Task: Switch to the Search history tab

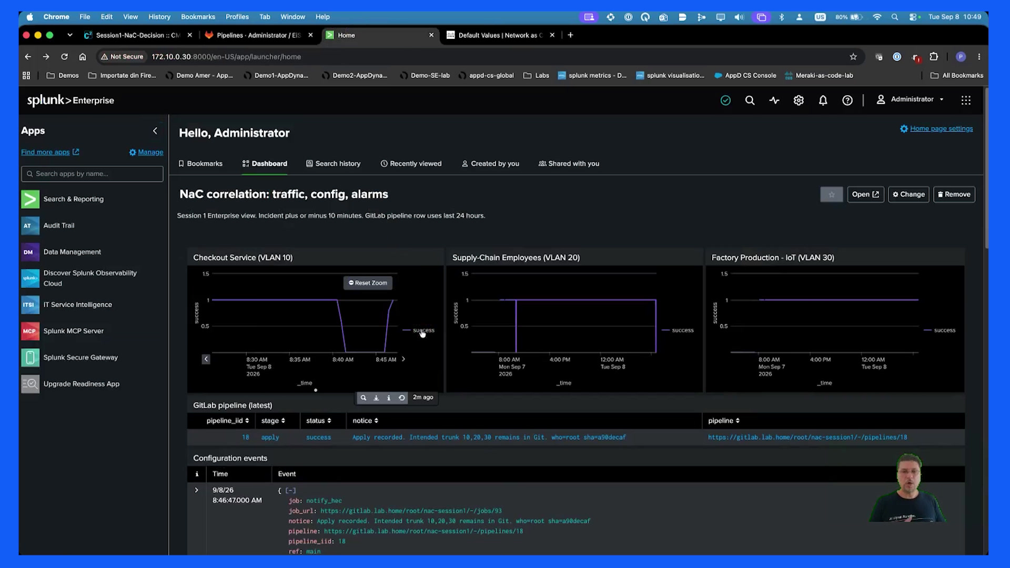Action: [x=334, y=164]
